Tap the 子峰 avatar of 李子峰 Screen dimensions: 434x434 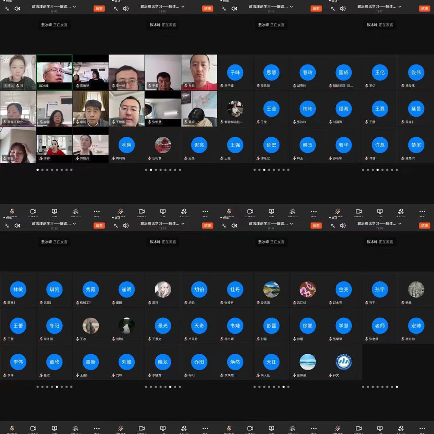235,72
